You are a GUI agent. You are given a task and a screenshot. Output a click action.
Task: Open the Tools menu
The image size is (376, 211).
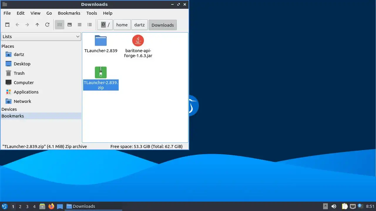92,13
